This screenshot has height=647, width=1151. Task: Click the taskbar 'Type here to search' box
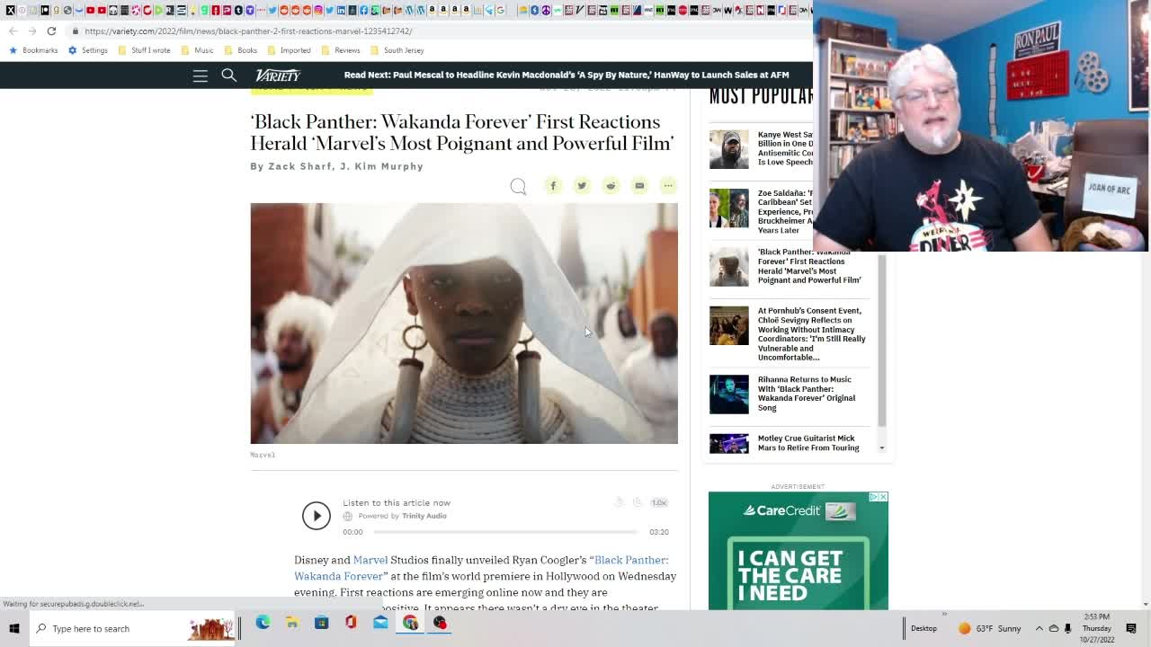click(x=132, y=629)
